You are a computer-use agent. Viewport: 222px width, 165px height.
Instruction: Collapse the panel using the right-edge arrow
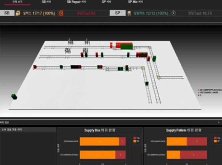click(219, 123)
